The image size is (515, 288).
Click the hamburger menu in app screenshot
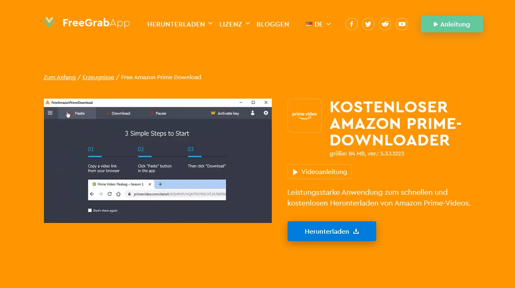50,113
